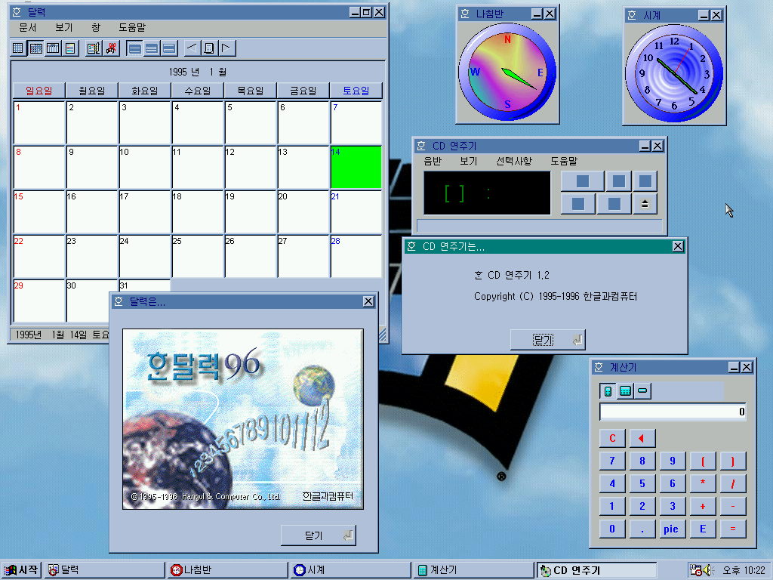The width and height of the screenshot is (773, 580).
Task: Open the 도움말 menu in the CD player window
Action: [564, 161]
